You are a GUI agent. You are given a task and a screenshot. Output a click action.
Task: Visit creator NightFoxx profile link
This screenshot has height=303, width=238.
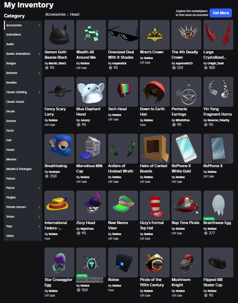coord(87,229)
